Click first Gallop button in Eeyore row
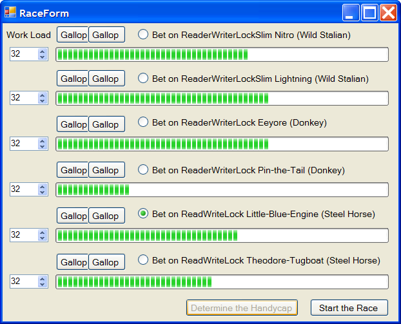 [x=73, y=124]
